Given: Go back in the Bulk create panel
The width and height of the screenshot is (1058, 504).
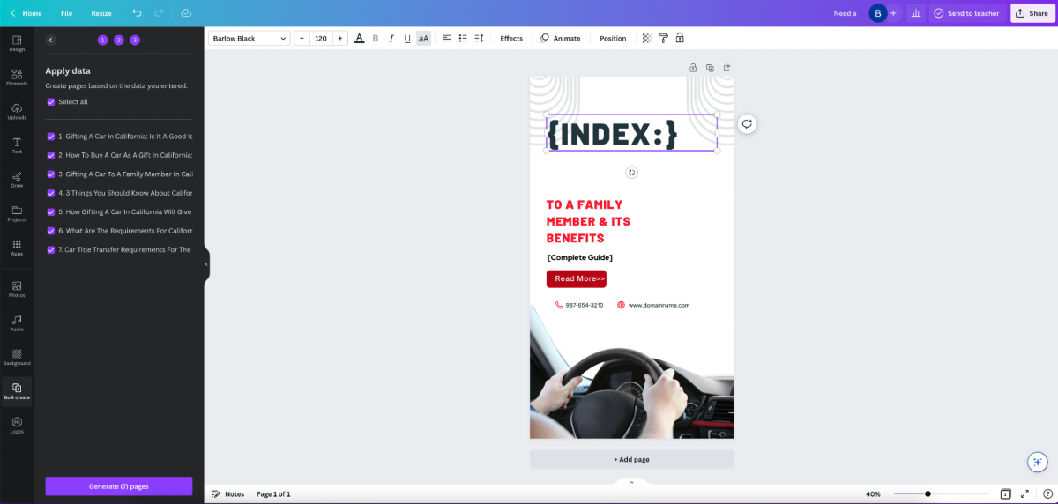Looking at the screenshot, I should coord(50,40).
